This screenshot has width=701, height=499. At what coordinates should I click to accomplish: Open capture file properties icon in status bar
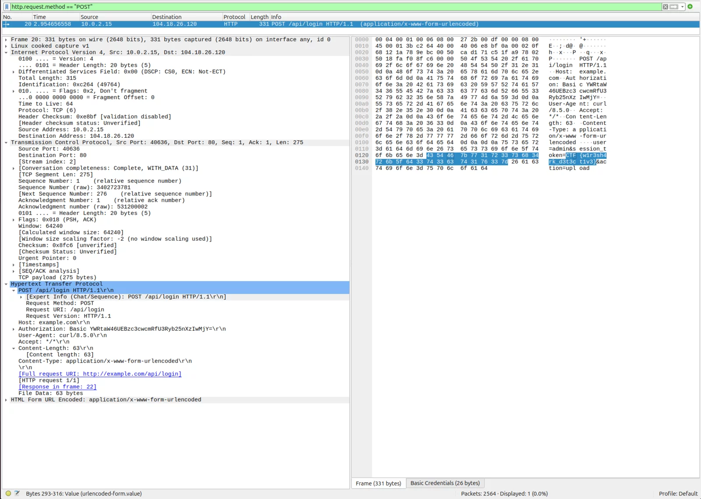[x=17, y=493]
